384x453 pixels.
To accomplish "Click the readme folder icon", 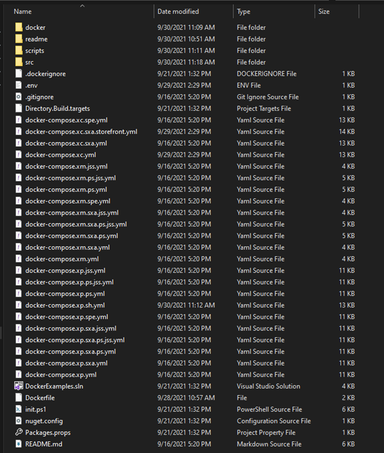I will click(x=19, y=39).
